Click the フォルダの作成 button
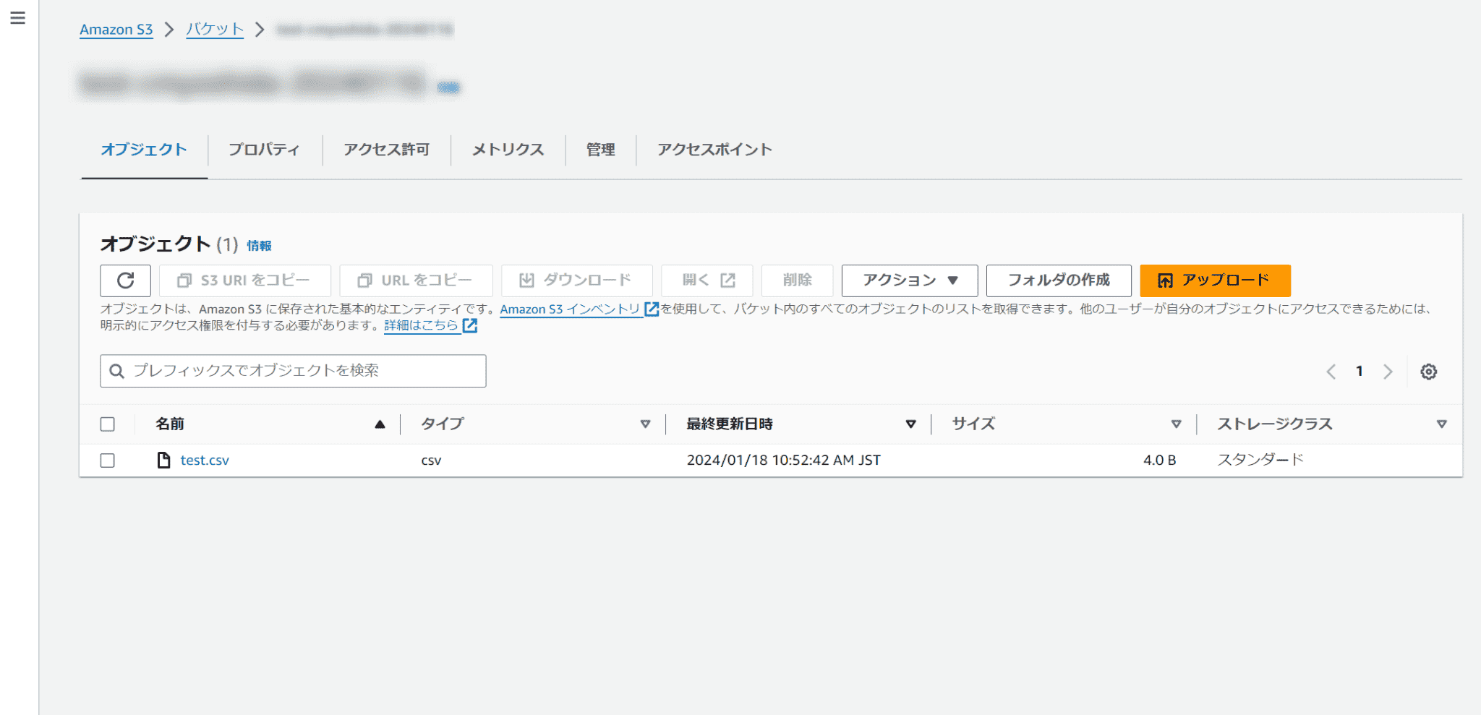The height and width of the screenshot is (715, 1481). coord(1059,281)
